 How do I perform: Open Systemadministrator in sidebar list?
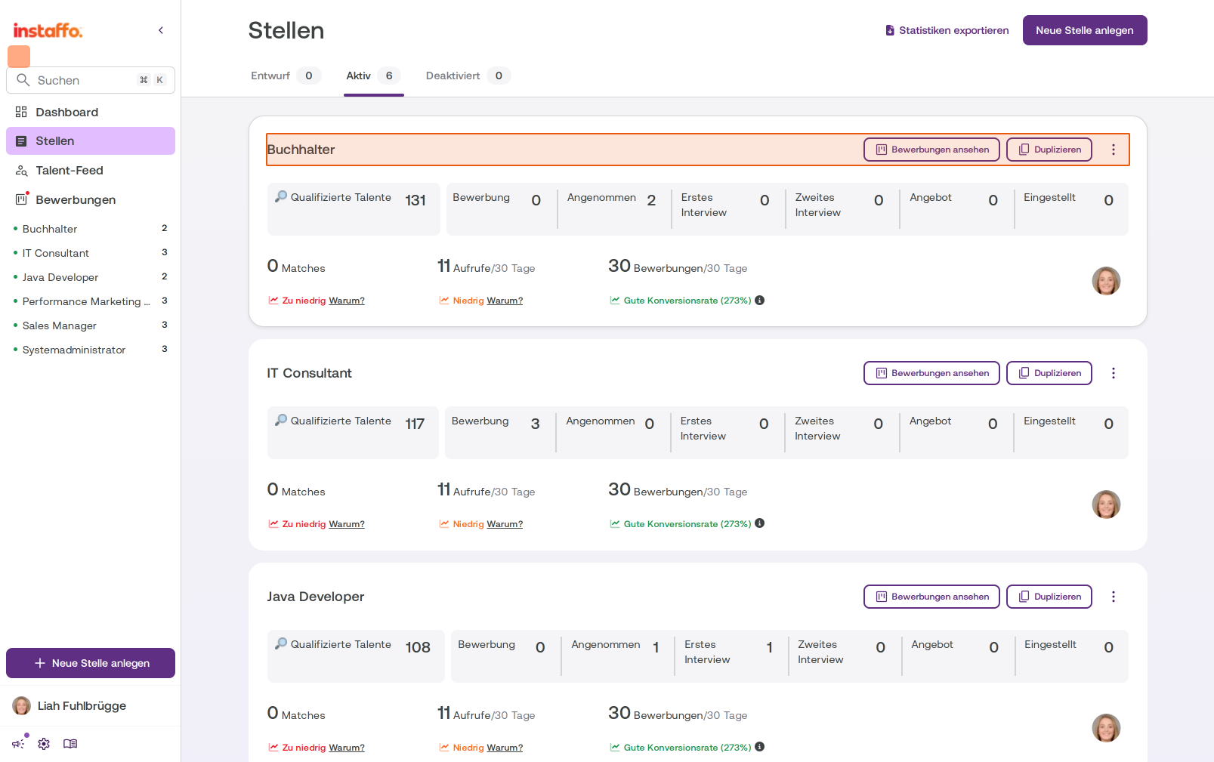(91, 350)
